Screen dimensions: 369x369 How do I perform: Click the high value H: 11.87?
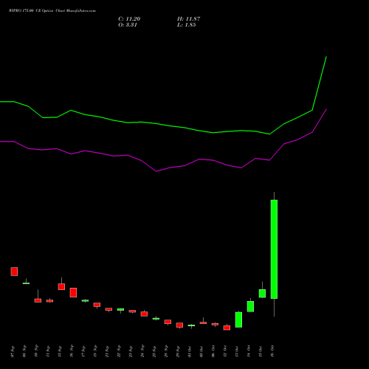[x=188, y=19]
